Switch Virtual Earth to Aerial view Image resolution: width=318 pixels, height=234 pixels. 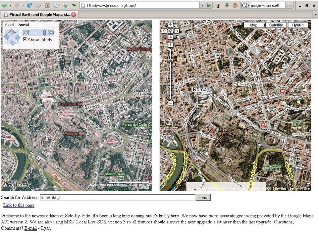pyautogui.click(x=24, y=25)
